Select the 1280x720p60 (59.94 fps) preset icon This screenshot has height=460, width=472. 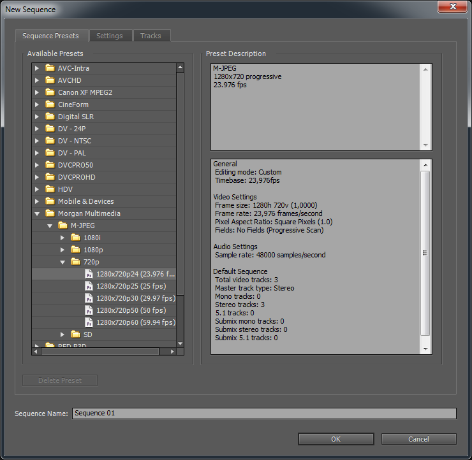click(x=89, y=322)
